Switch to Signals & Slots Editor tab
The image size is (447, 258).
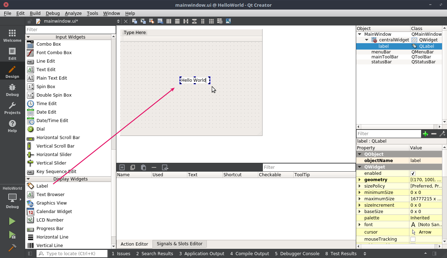point(180,244)
